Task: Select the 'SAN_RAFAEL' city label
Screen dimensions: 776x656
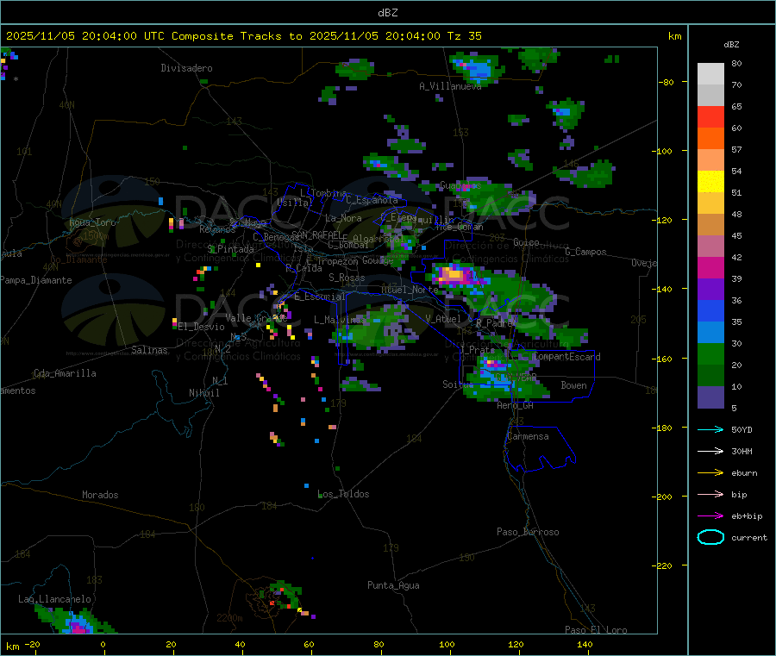Action: tap(316, 234)
